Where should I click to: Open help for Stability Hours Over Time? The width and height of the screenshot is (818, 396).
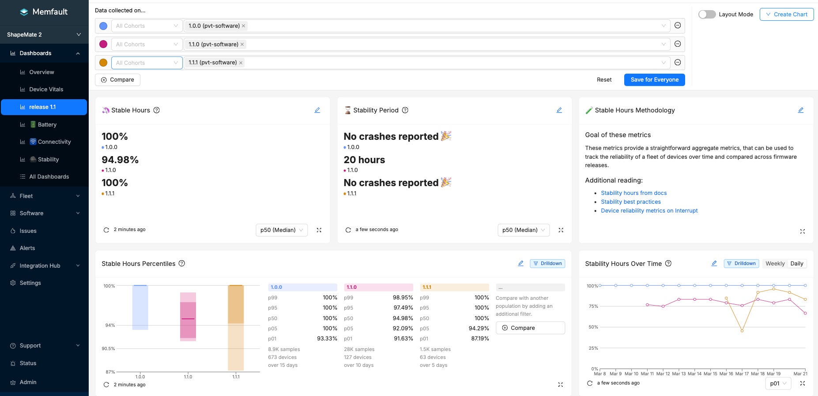(x=668, y=264)
